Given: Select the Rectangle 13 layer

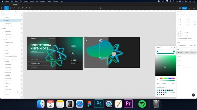Looking at the screenshot, I should [8, 23].
